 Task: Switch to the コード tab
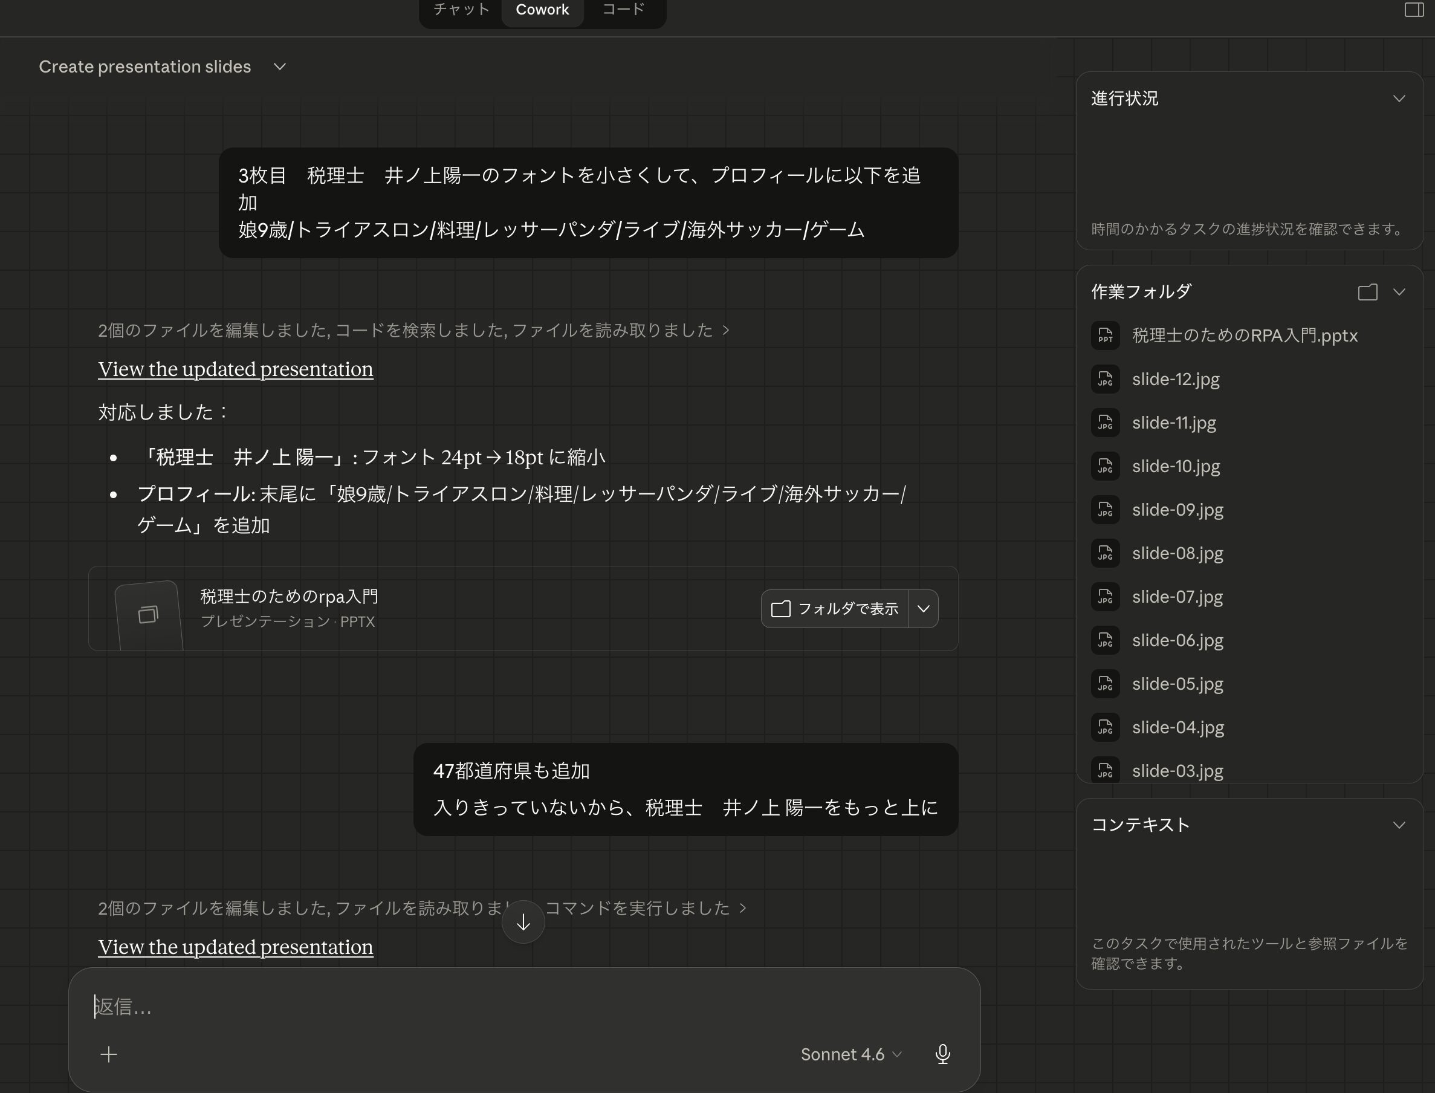[623, 10]
